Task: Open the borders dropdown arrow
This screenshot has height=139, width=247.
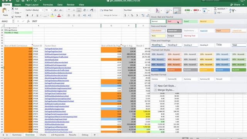Action: click(48, 15)
